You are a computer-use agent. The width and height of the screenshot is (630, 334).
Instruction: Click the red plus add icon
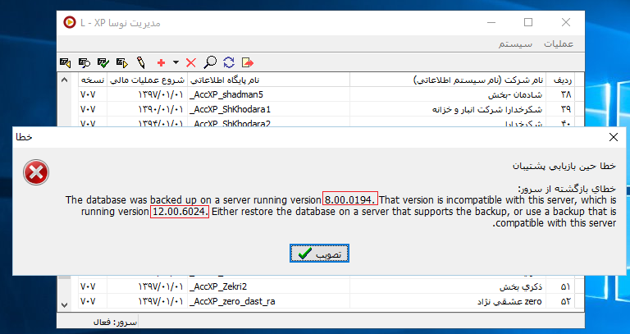pos(161,62)
